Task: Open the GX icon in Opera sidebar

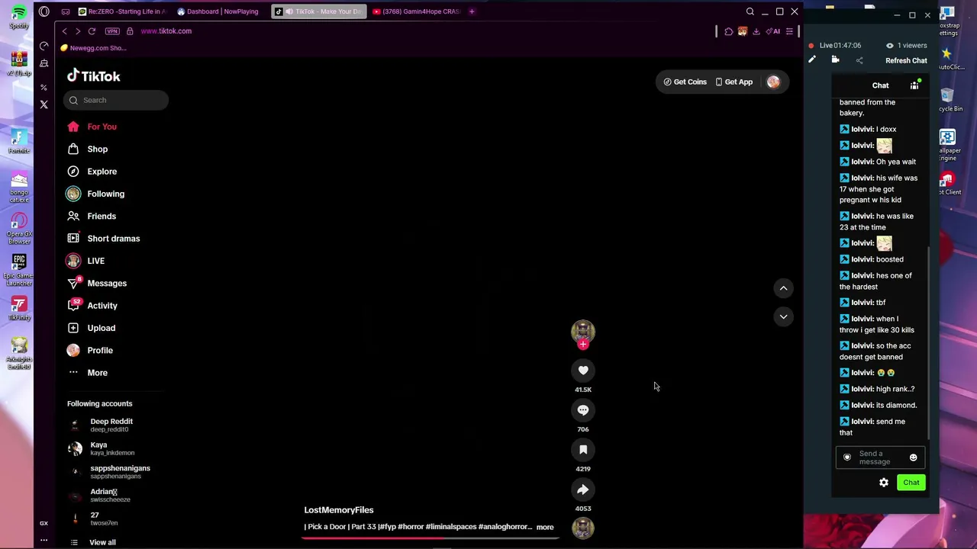Action: coord(44,523)
